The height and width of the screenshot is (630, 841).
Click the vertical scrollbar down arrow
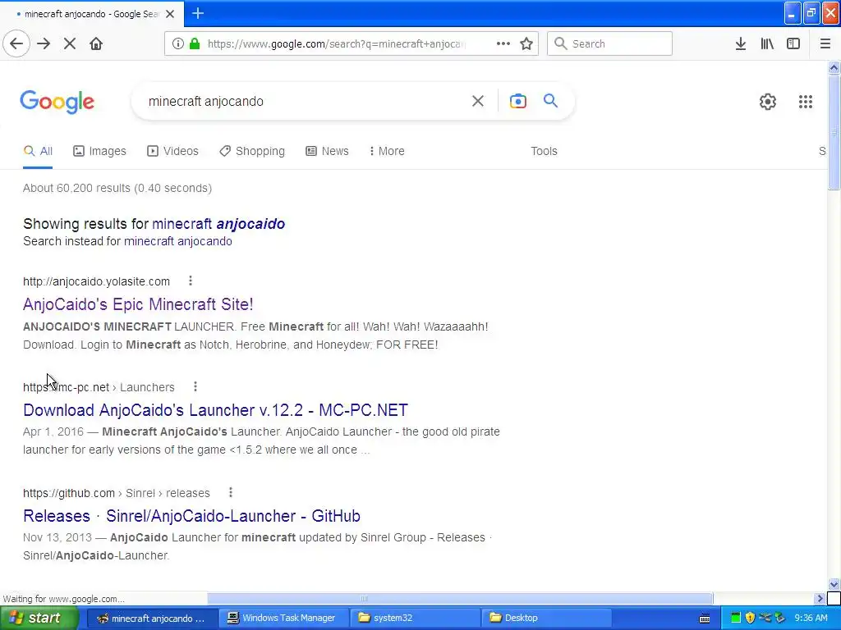tap(834, 584)
